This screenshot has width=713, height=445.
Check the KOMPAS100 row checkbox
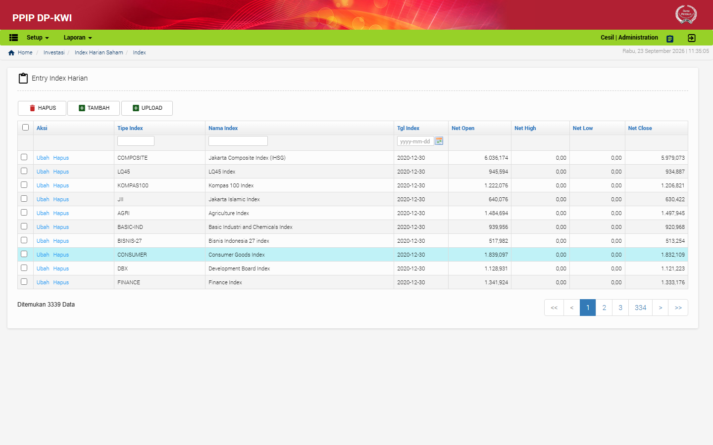[x=24, y=184]
